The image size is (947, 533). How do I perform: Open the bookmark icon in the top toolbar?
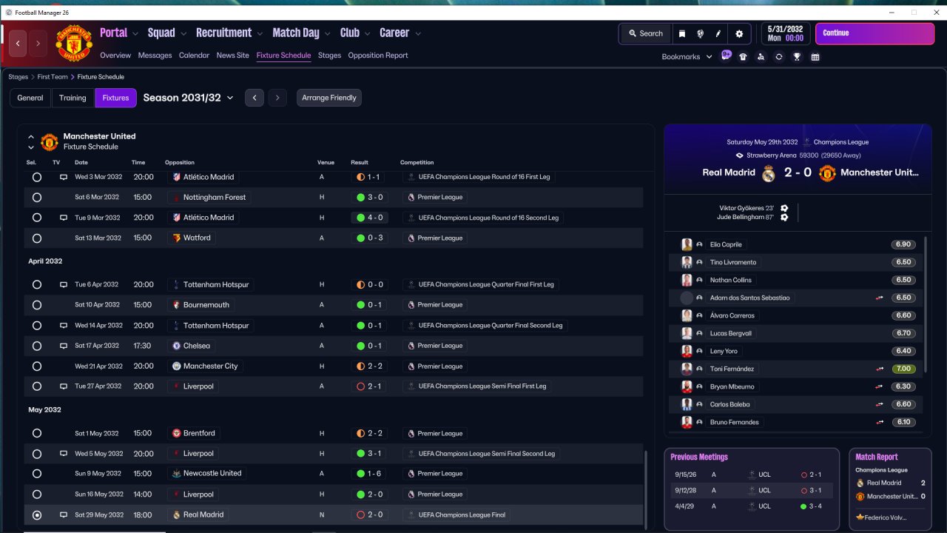(681, 33)
